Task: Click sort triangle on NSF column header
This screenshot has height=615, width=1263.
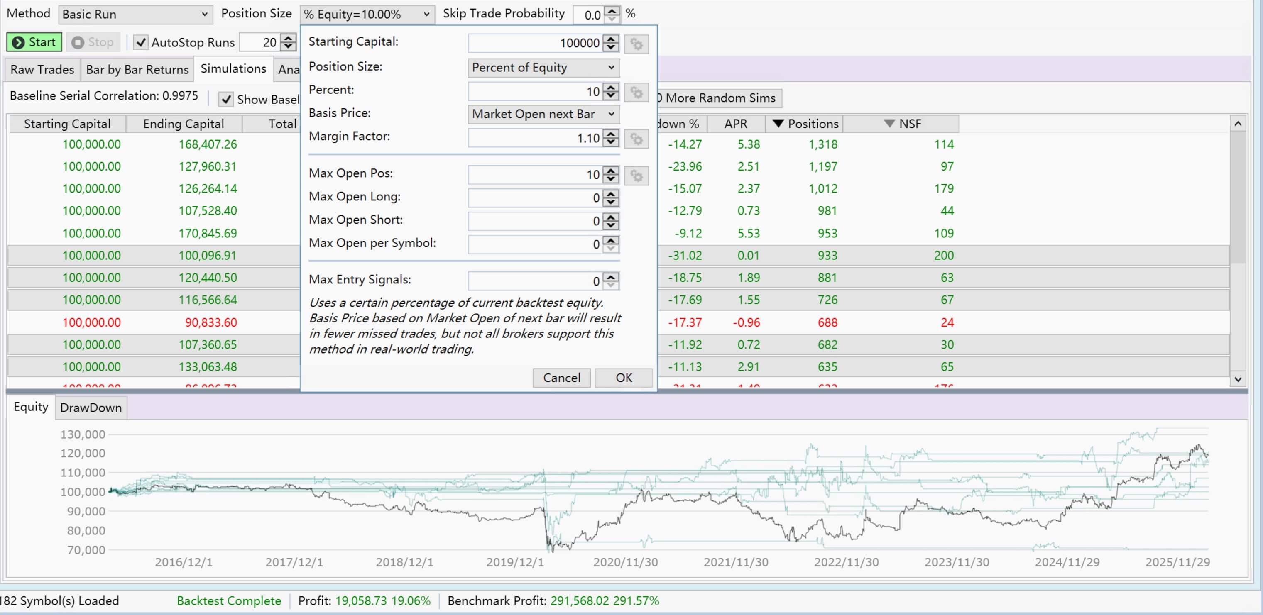Action: point(889,124)
